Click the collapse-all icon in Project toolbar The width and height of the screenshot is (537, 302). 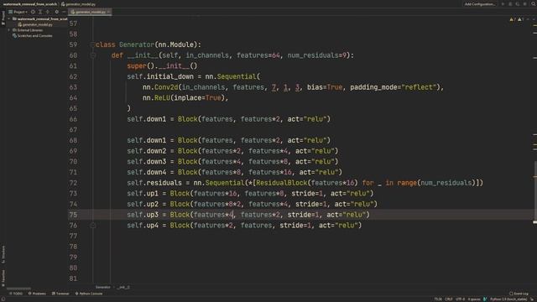coord(48,12)
